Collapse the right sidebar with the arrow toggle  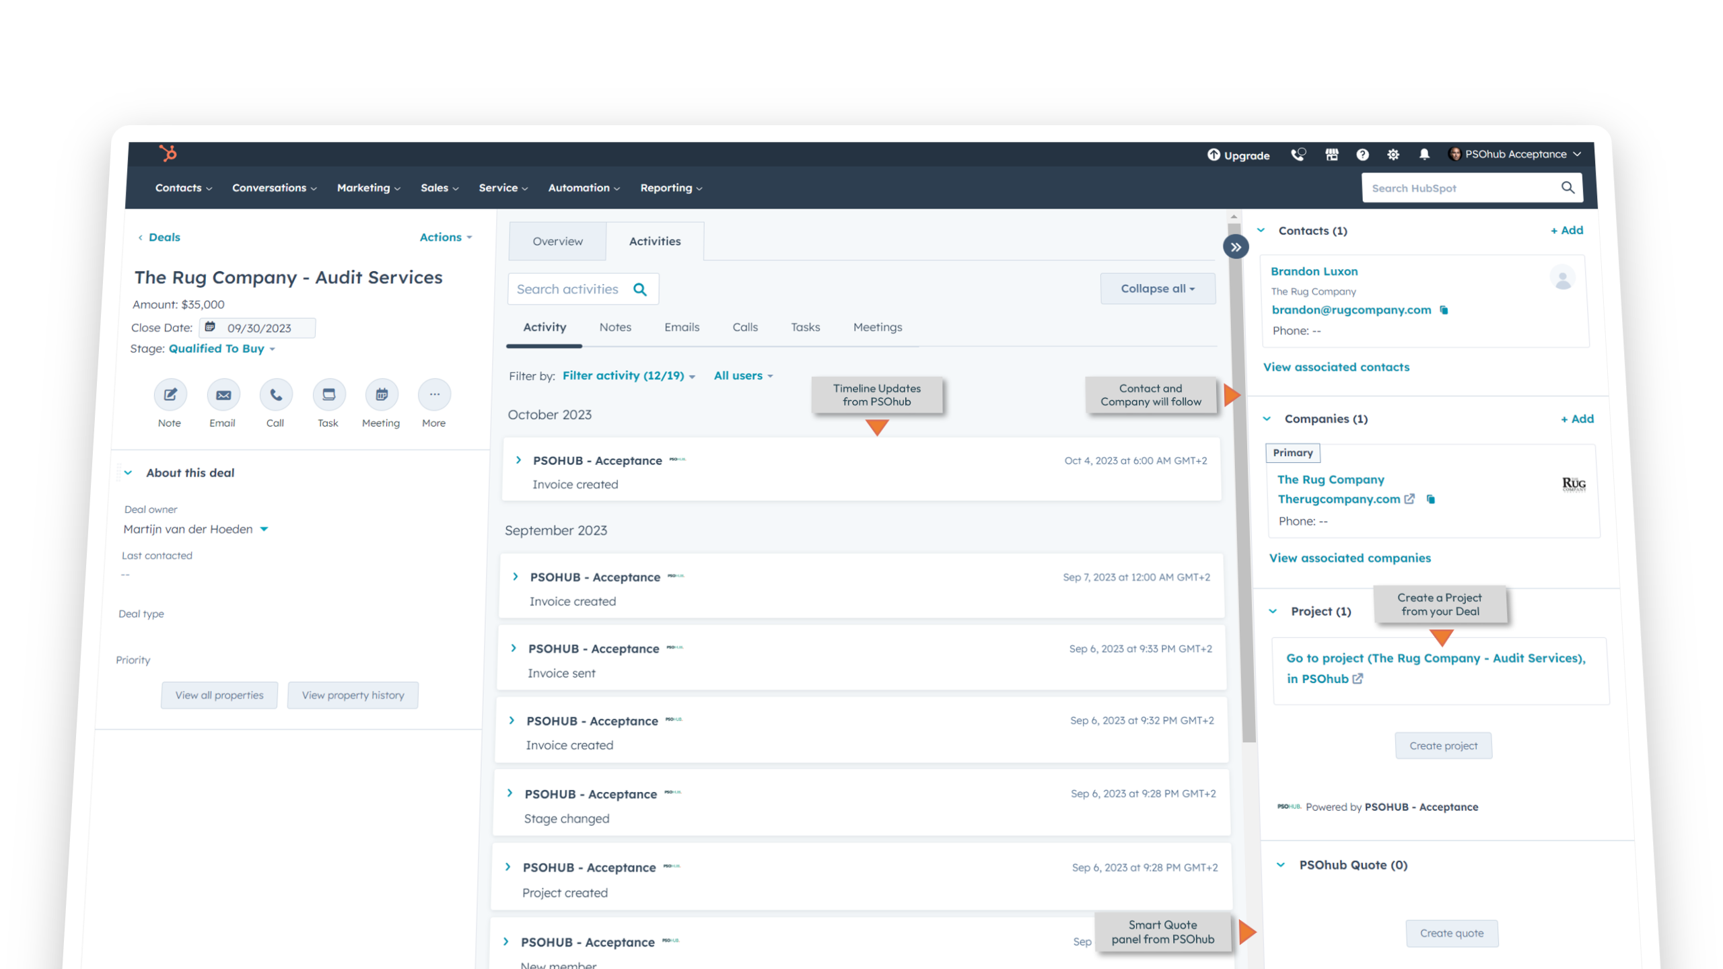pos(1236,247)
